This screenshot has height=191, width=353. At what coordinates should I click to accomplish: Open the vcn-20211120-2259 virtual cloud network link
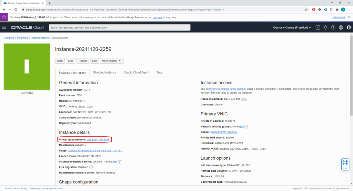[x=98, y=140]
